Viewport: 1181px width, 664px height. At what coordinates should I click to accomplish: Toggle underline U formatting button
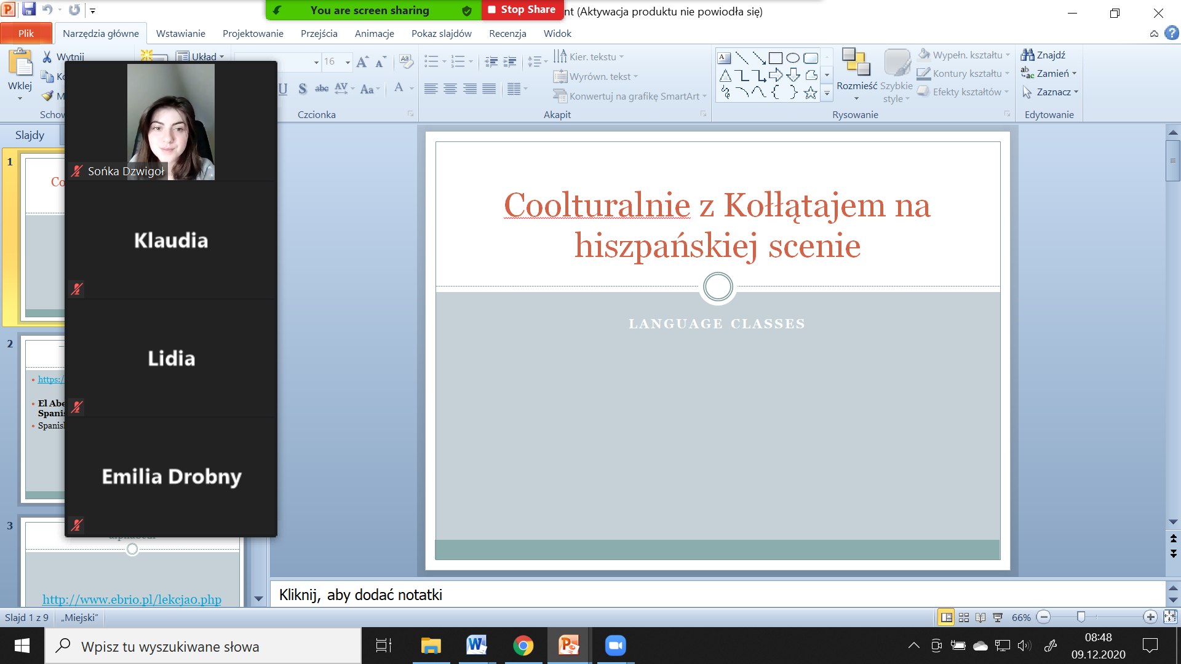pyautogui.click(x=283, y=89)
